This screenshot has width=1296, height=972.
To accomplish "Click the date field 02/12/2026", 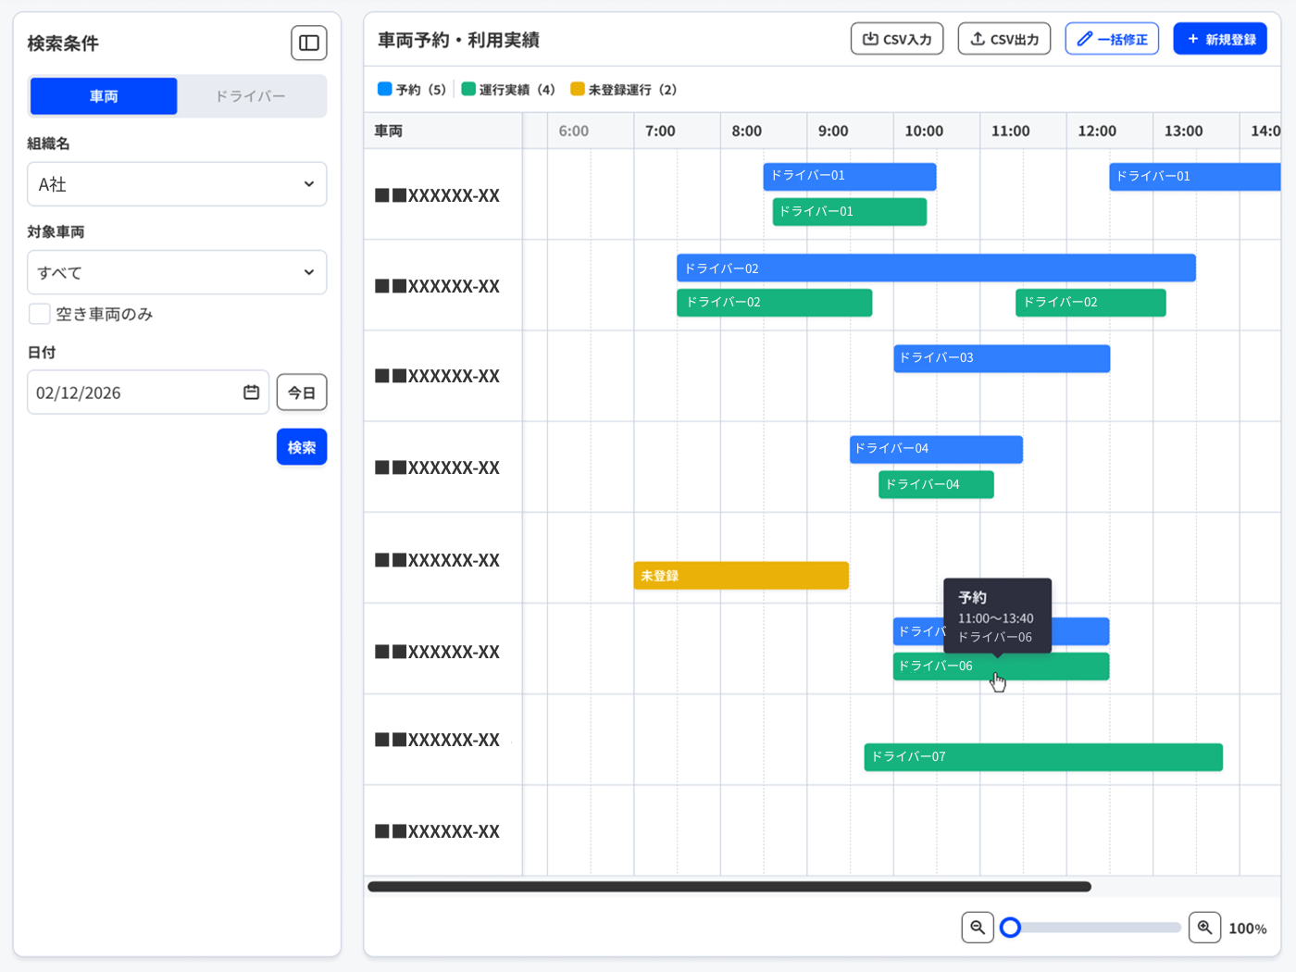I will point(148,393).
